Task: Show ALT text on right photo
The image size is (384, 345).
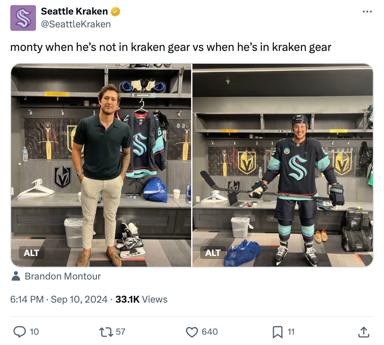Action: click(x=213, y=253)
